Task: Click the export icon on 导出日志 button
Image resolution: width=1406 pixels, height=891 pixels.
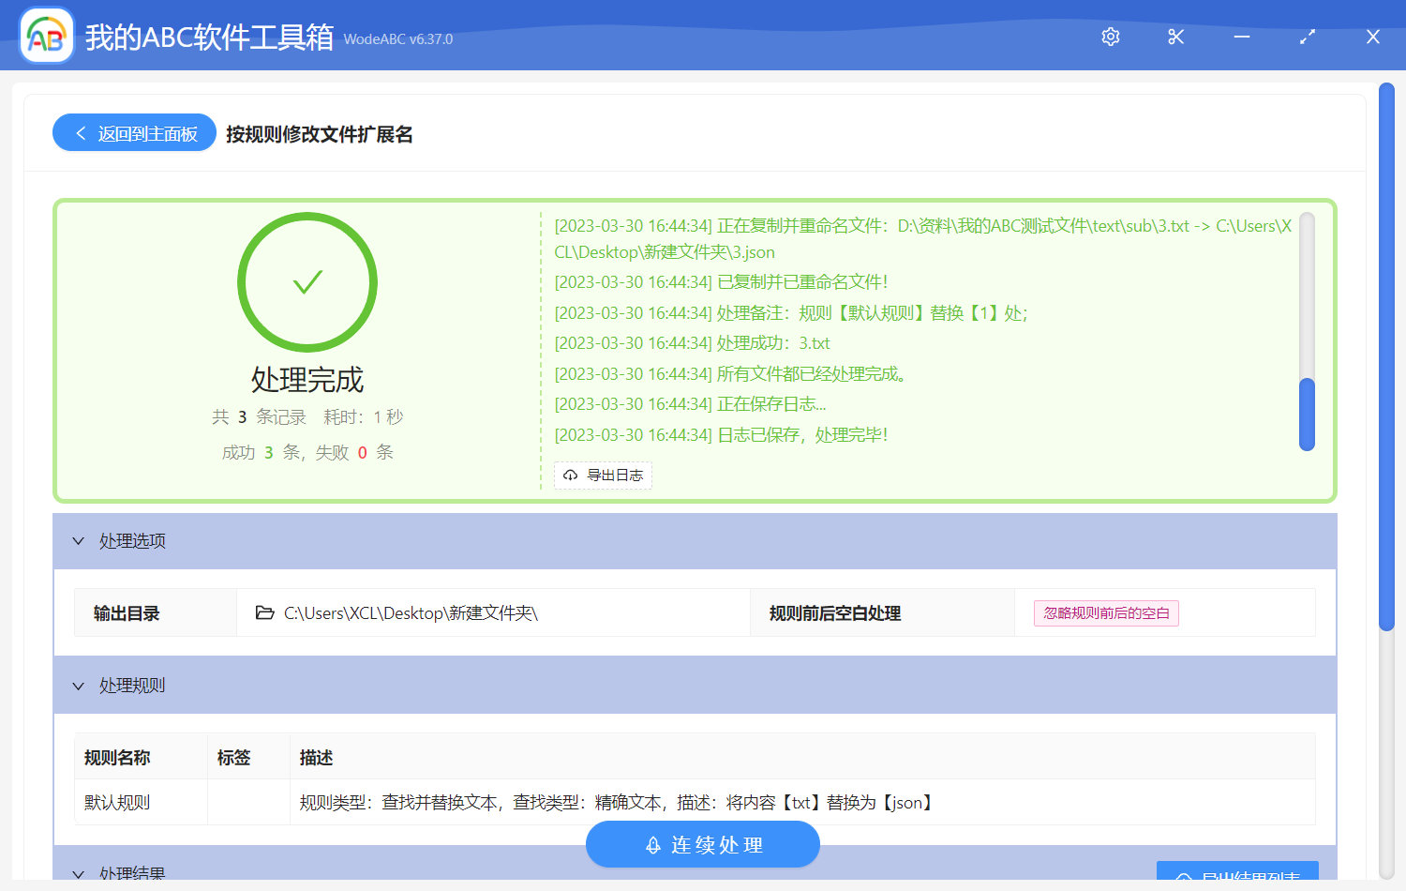Action: point(570,476)
